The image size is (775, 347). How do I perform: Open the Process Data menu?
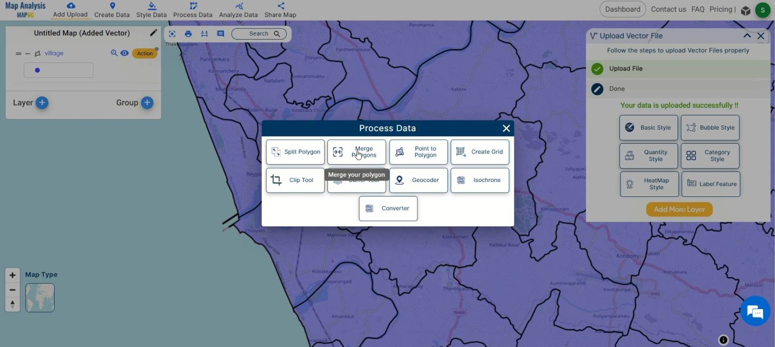point(193,10)
